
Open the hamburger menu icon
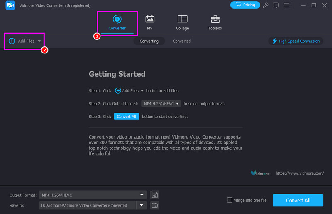[x=286, y=5]
